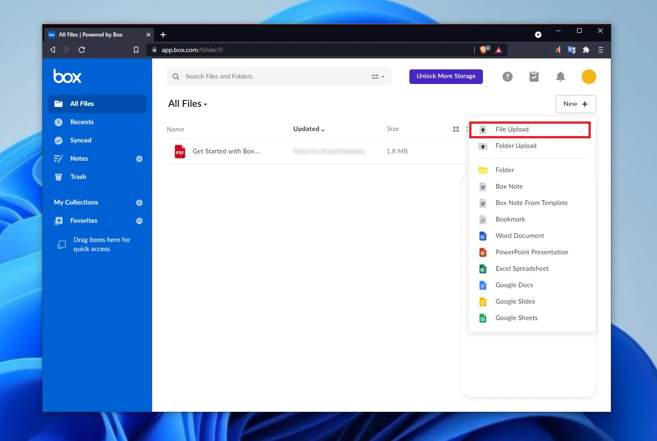Click the Size column header

[393, 129]
